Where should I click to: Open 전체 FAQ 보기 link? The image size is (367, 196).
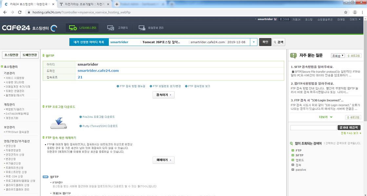[351, 133]
